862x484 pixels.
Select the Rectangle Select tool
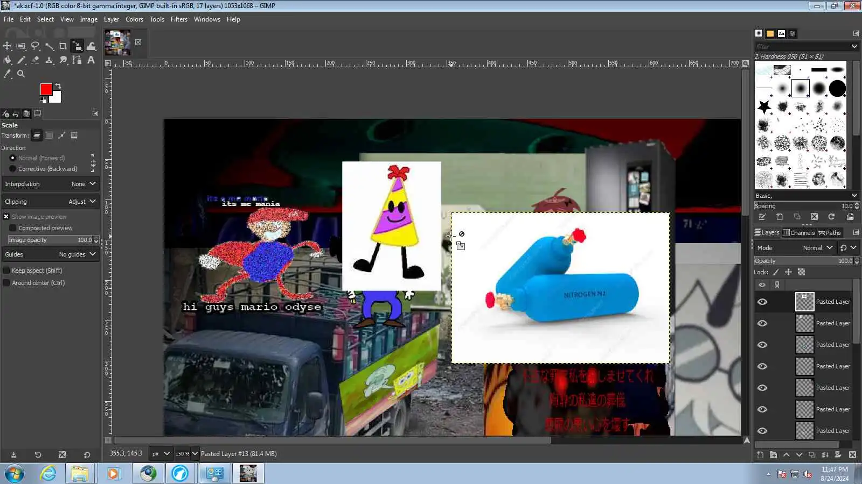pos(21,46)
